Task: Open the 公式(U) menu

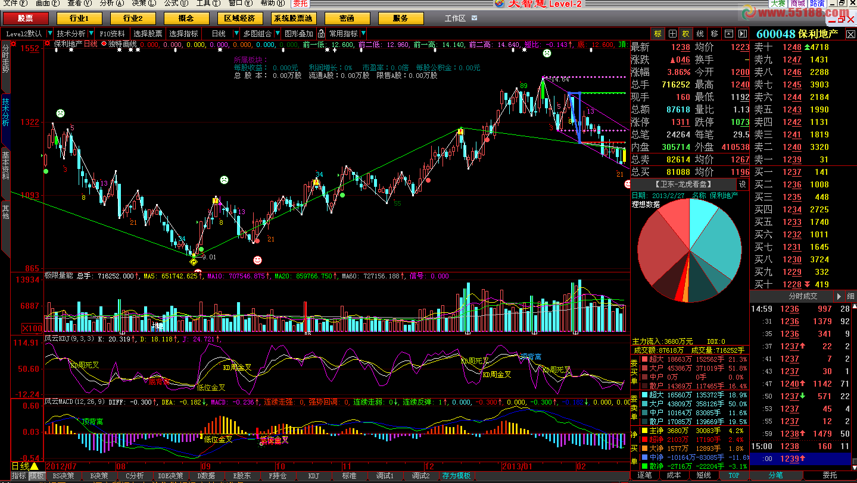Action: [176, 3]
